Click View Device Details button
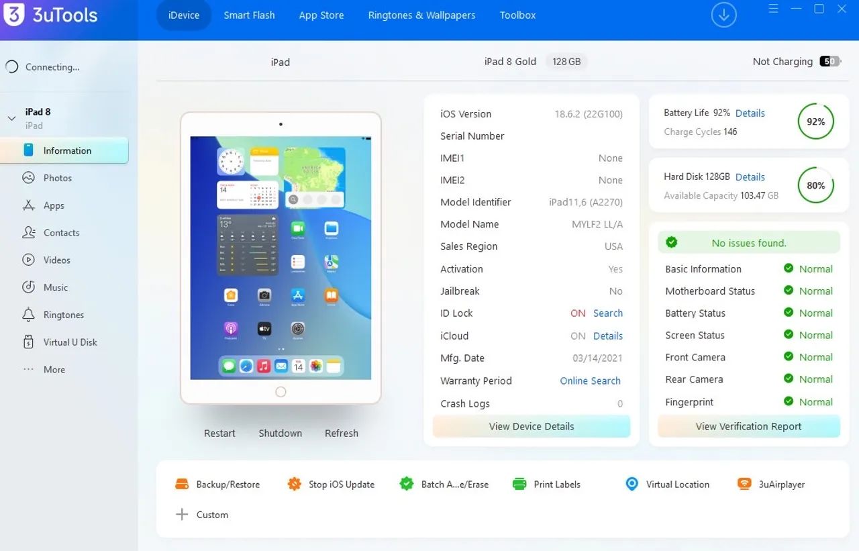This screenshot has height=551, width=859. tap(532, 426)
